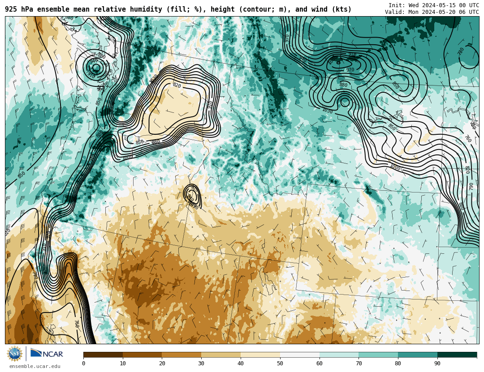This screenshot has width=484, height=372.
Task: Select the 20–30% orange-brown colorbar swatch
Action: point(181,355)
